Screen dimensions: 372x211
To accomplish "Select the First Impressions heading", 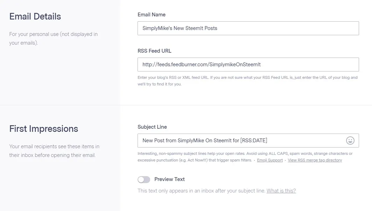I will click(44, 129).
